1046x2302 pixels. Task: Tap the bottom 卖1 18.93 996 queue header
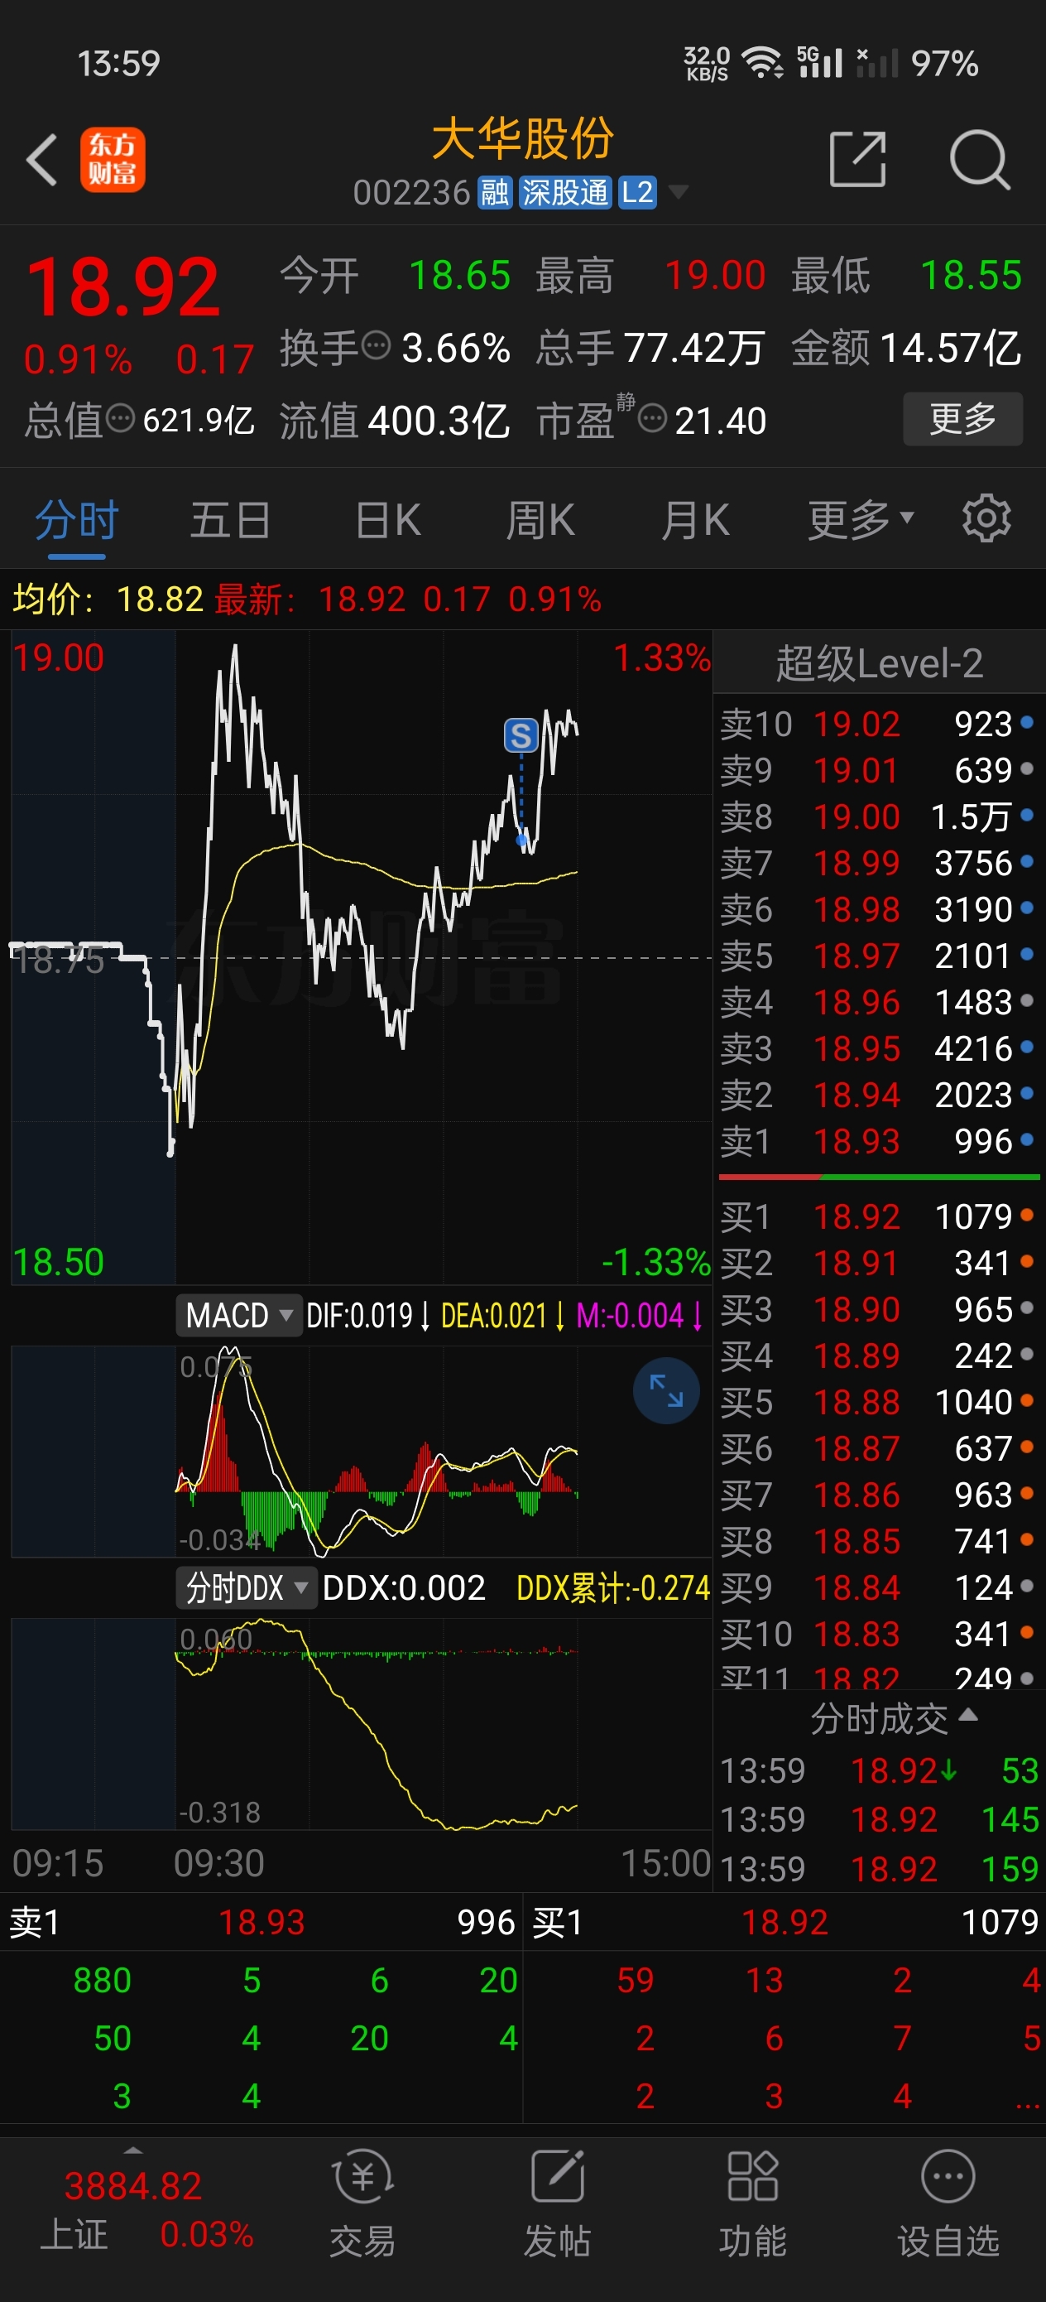coord(261,1922)
